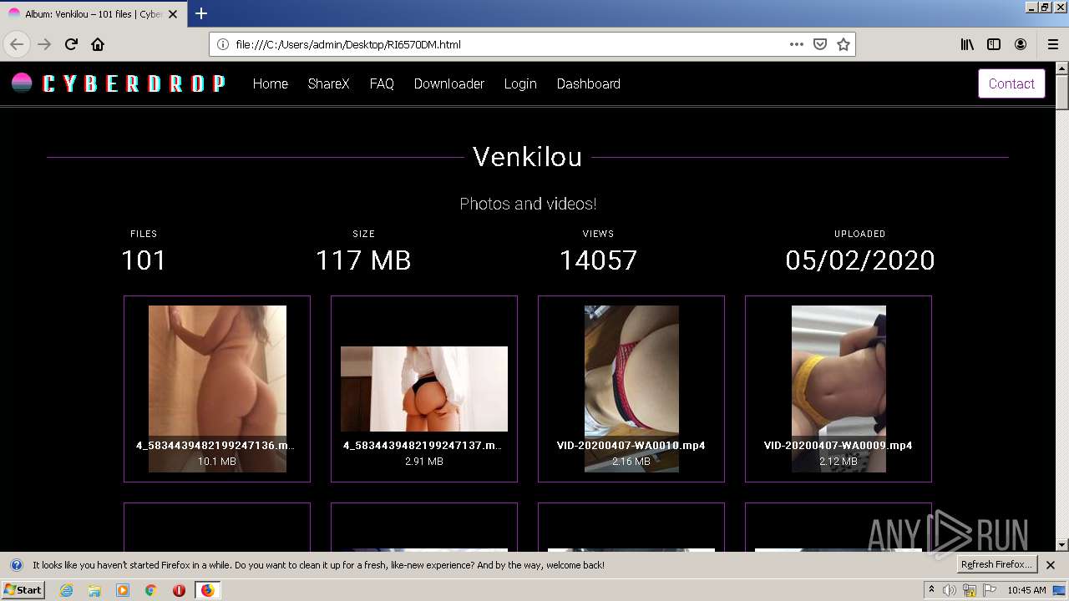The image size is (1069, 601).
Task: Click the 05/02/2020 uploaded date
Action: (859, 260)
